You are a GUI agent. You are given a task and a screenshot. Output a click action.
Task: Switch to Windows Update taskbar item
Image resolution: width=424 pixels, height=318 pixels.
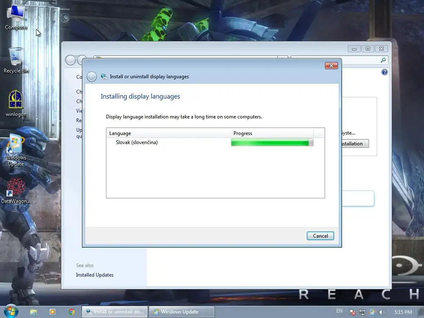182,312
